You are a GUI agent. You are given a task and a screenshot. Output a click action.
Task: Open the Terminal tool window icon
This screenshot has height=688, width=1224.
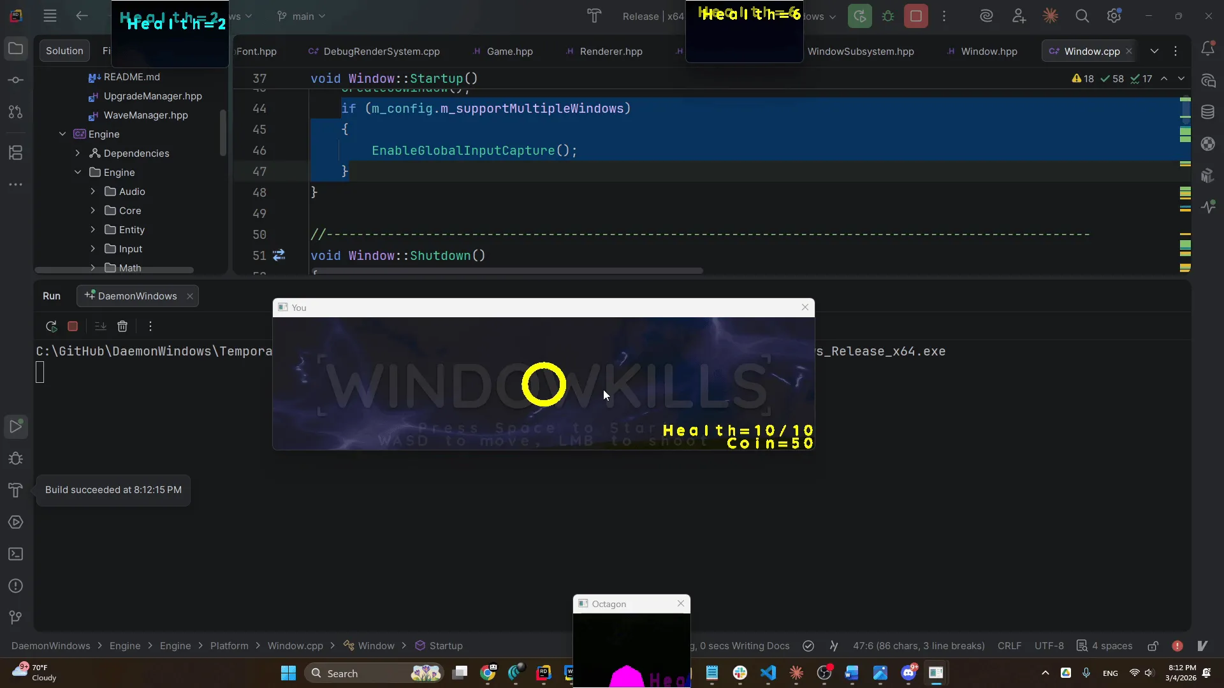coord(16,554)
